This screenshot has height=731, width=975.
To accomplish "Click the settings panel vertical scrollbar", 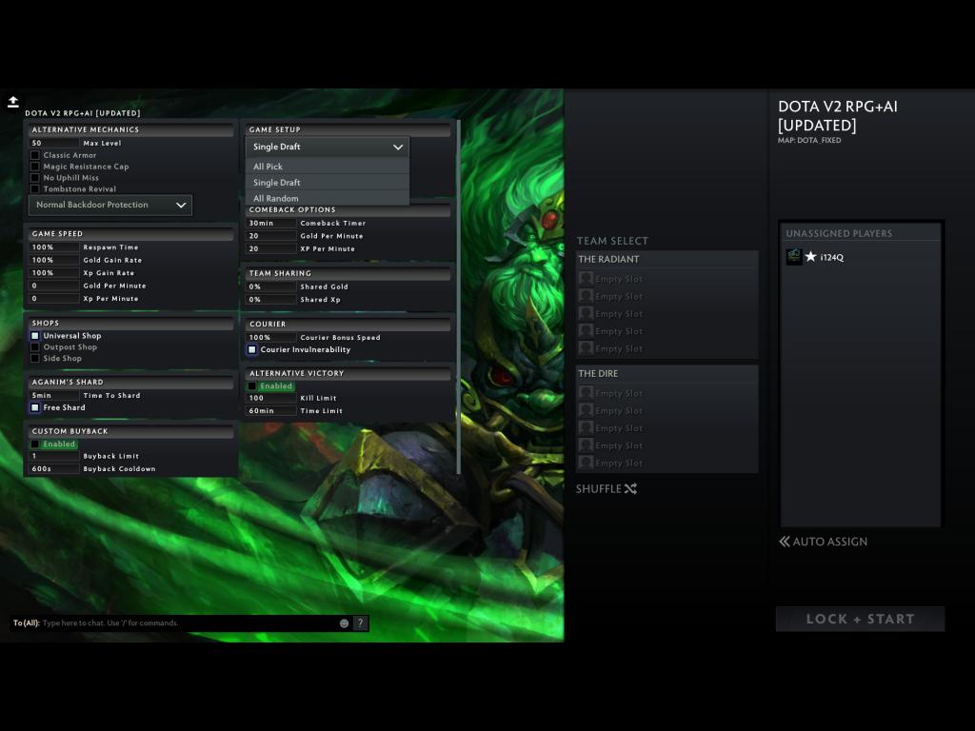I will tap(459, 297).
